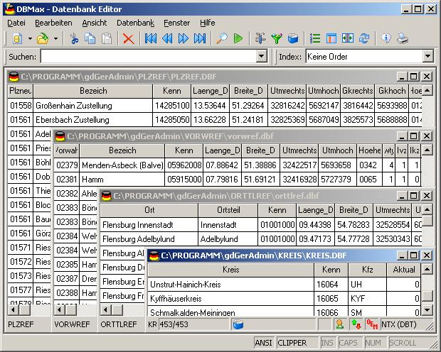Click the refresh arrows toolbar icon

364,38
